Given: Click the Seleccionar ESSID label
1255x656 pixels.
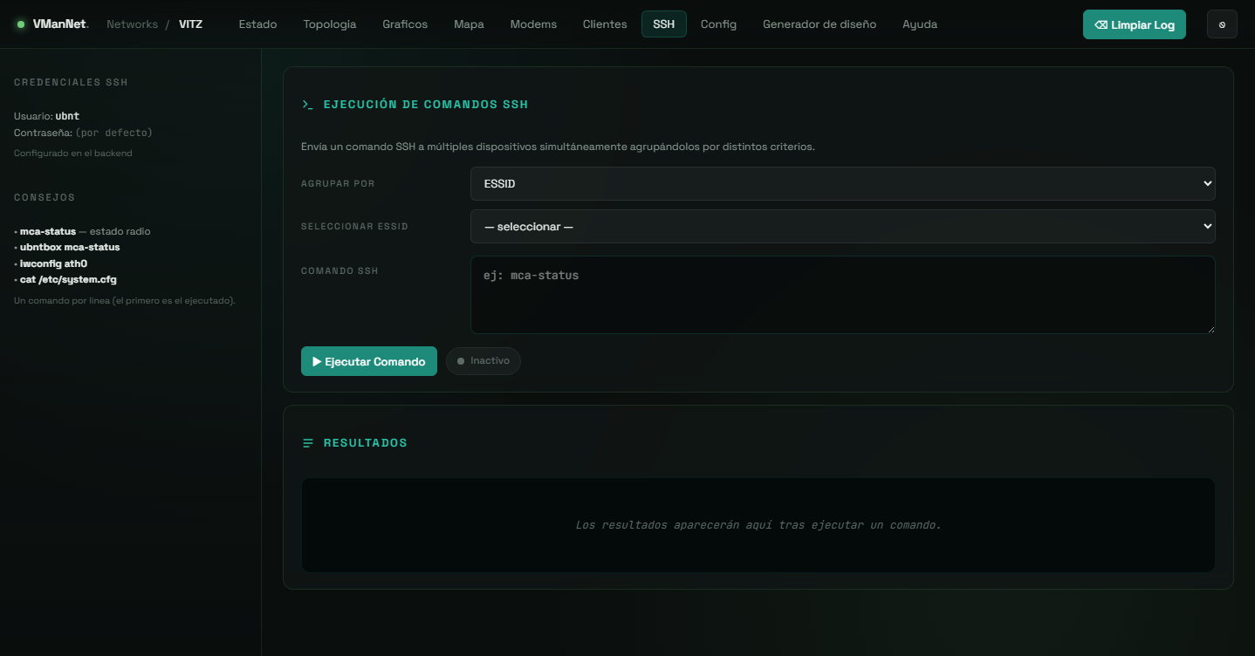Looking at the screenshot, I should [354, 227].
